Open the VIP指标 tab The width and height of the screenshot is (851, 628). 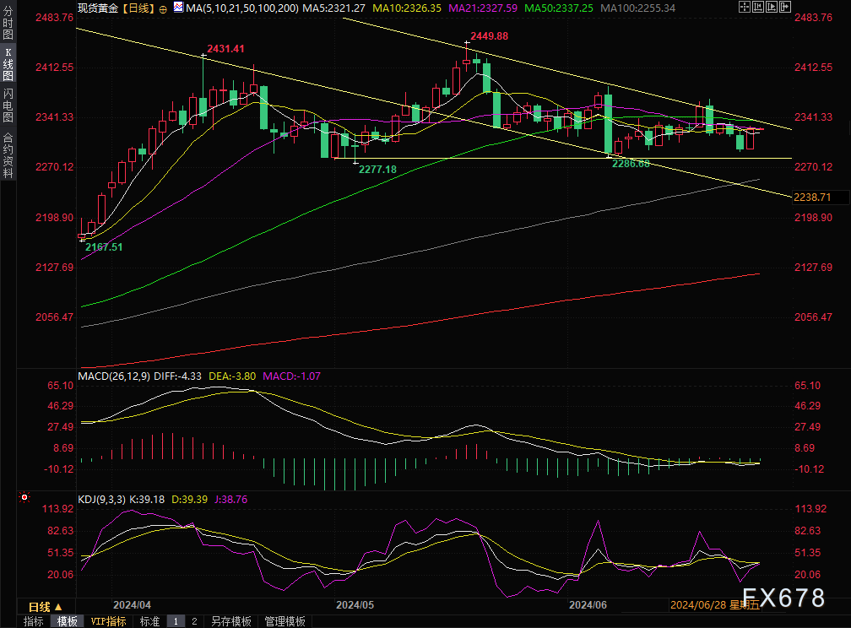[108, 621]
